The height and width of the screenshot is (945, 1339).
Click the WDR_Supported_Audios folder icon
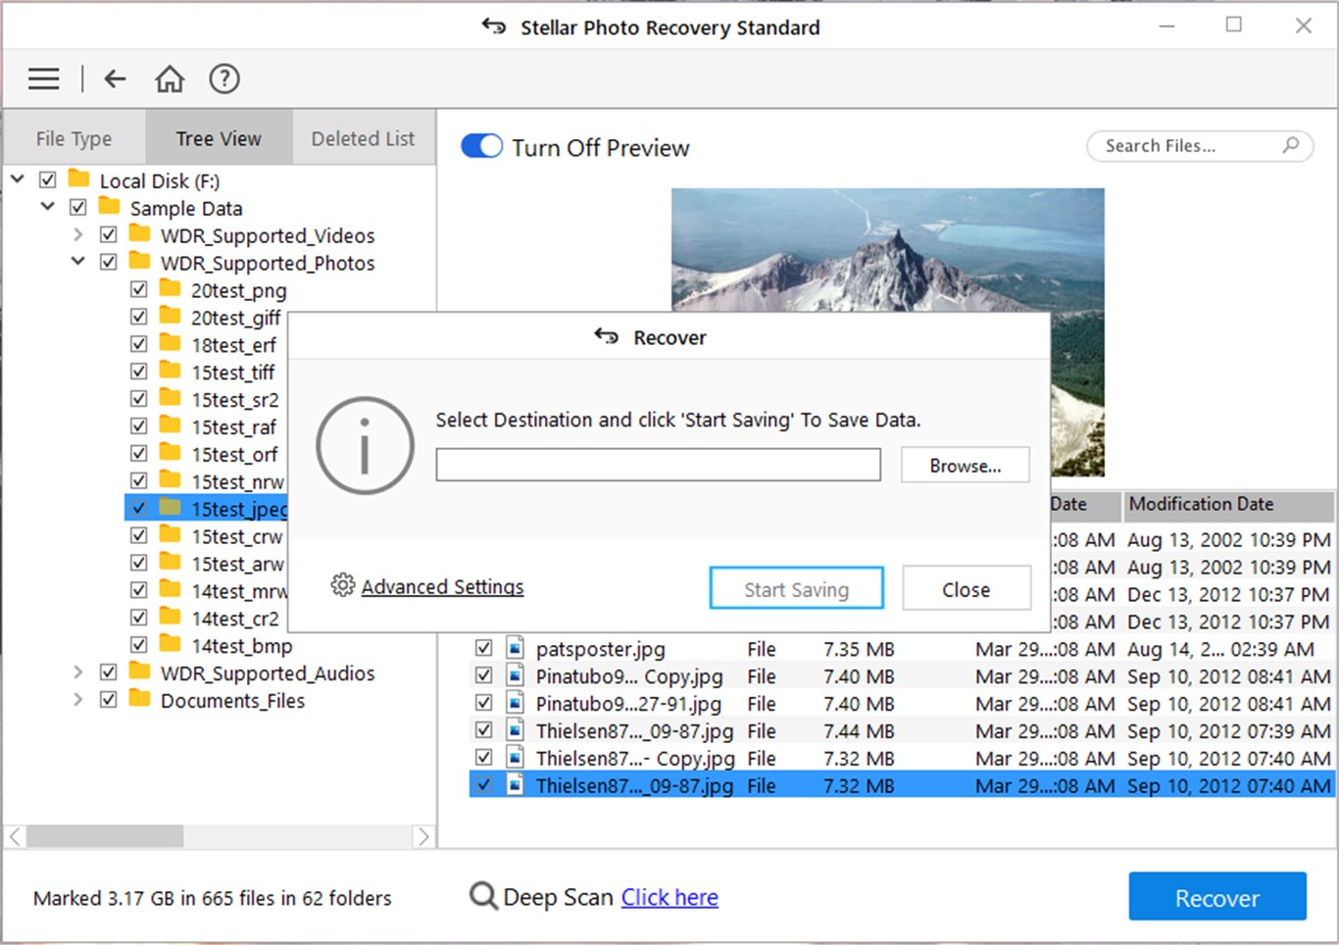pyautogui.click(x=140, y=672)
